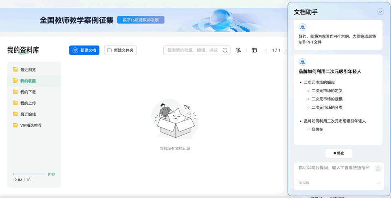Open 我的下载 folder

click(34, 92)
